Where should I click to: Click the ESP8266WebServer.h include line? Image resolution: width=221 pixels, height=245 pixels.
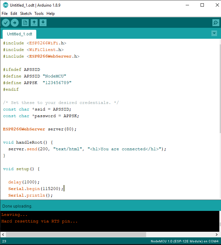[41, 56]
